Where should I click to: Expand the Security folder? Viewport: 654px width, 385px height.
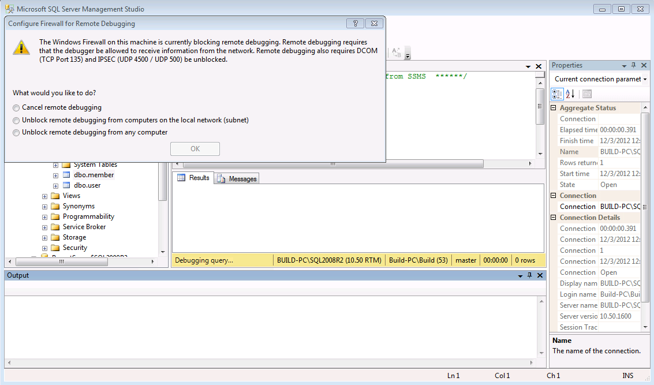pyautogui.click(x=44, y=249)
